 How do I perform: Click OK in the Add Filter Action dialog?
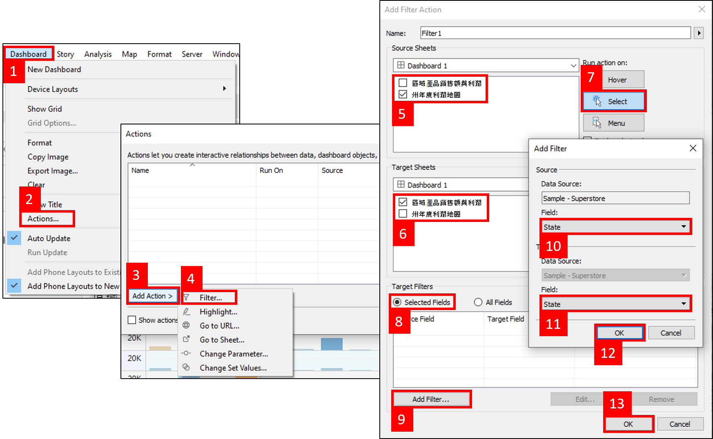(628, 424)
